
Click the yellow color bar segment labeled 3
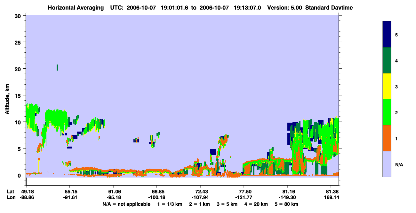[387, 86]
